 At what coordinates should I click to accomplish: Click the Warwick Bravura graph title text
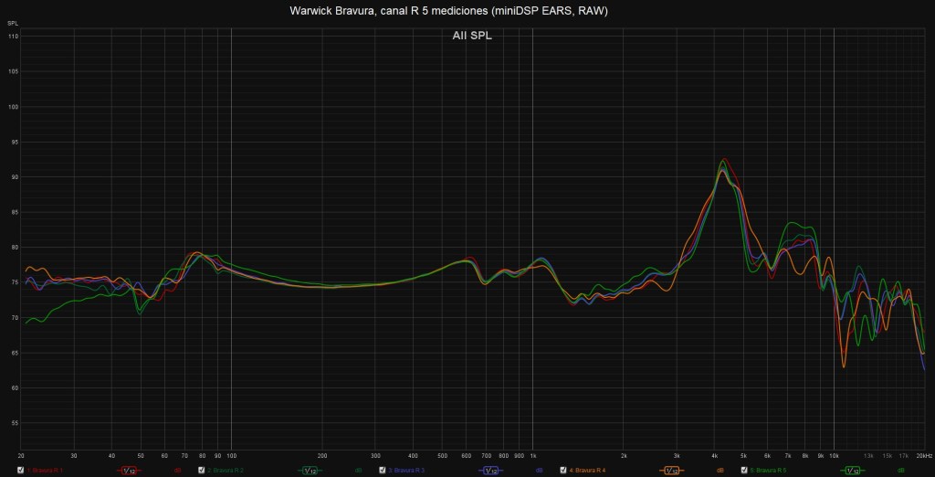(x=448, y=11)
